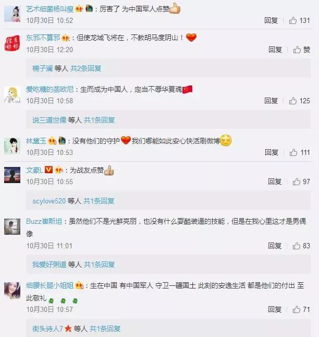This screenshot has height=337, width=319.
Task: Click the crown membership badge next to 林黛玉
Action: 52,141
